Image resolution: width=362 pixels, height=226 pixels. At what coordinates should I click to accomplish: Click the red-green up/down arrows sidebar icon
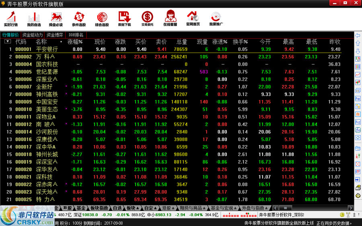358,156
